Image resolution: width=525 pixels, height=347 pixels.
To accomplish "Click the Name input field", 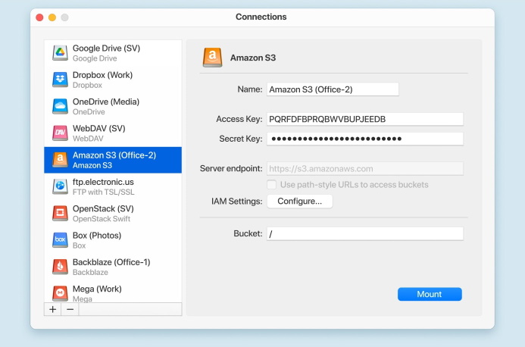I will pos(333,89).
